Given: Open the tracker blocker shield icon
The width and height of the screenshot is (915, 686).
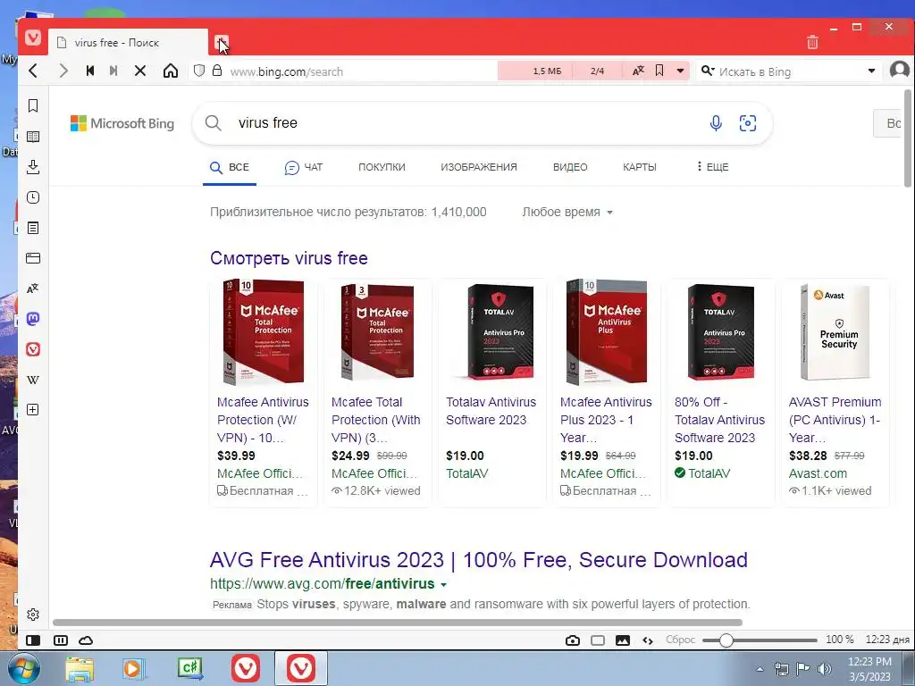Looking at the screenshot, I should point(199,71).
